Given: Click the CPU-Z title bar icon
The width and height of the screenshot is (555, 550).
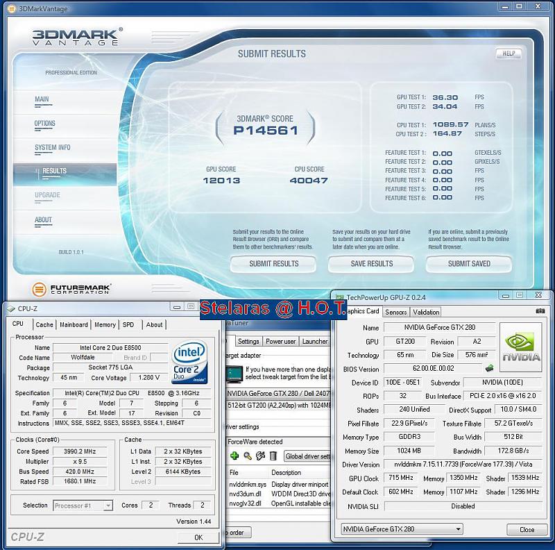Looking at the screenshot, I should (x=10, y=308).
